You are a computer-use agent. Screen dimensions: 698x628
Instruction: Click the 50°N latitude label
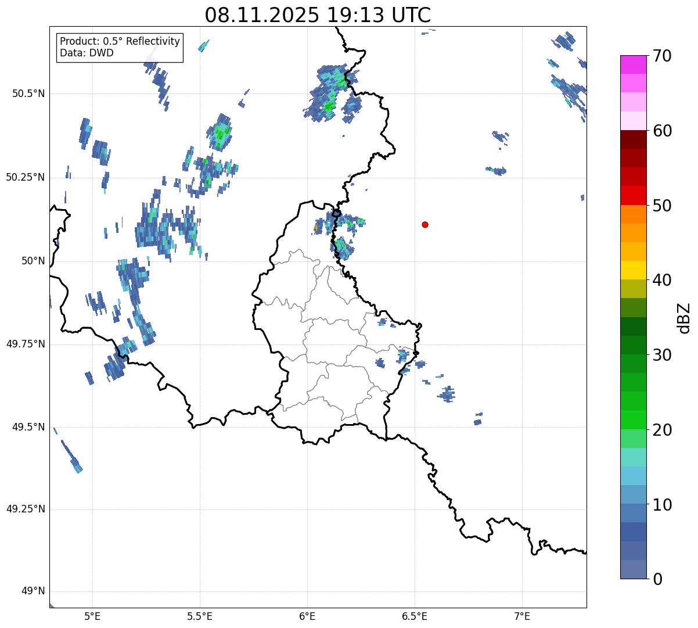(33, 261)
